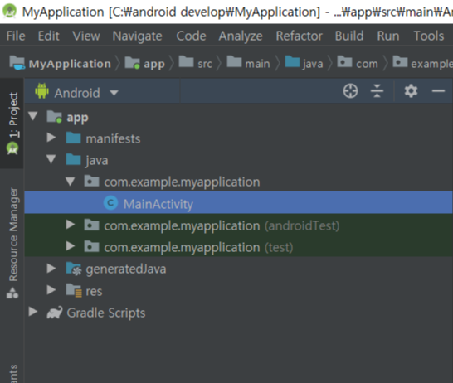Open the Navigate menu
The height and width of the screenshot is (383, 453).
(137, 36)
